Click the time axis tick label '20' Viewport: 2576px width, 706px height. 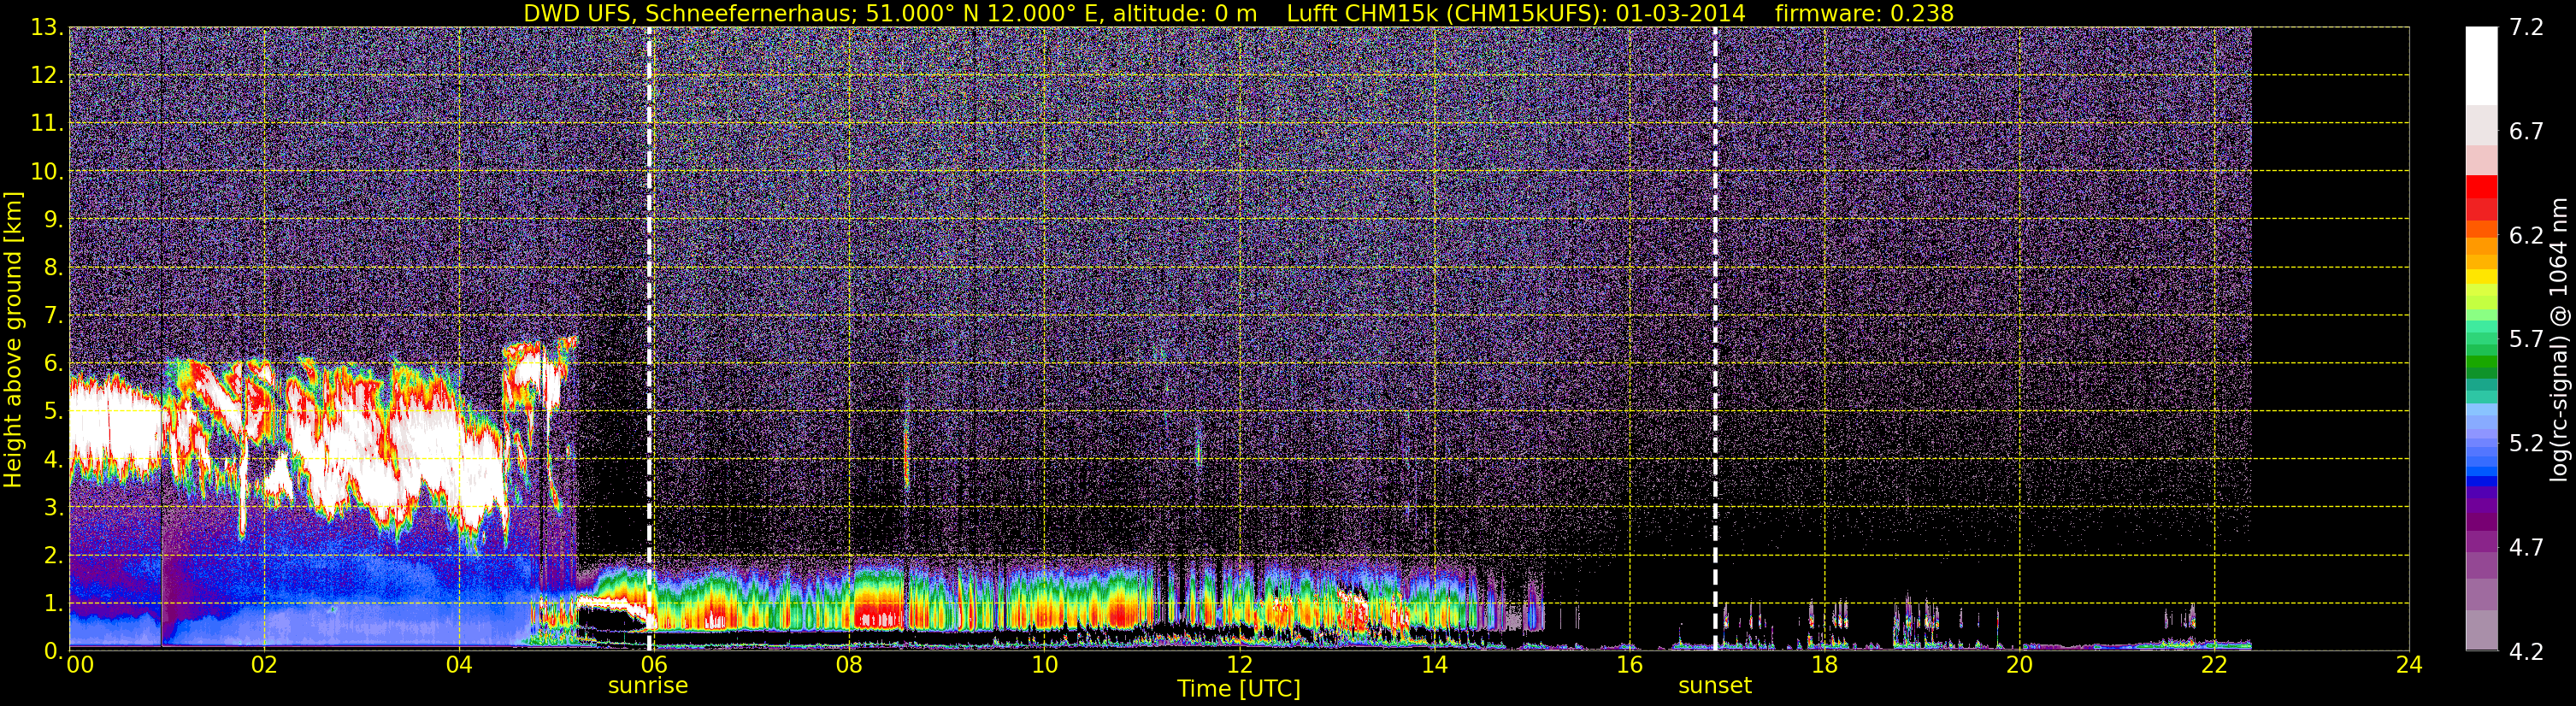coord(2019,666)
